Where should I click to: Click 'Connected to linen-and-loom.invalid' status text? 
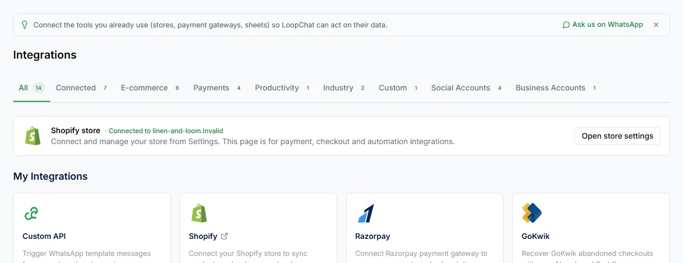(x=166, y=131)
